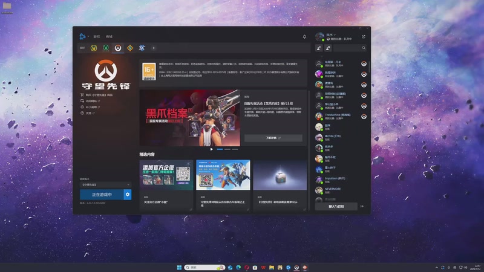Open the visit website link
Viewport: 484px width, 272px height.
[x=90, y=101]
